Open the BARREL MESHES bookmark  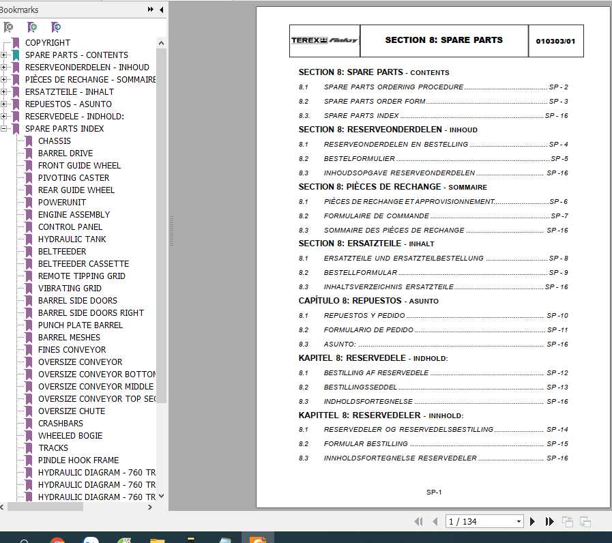pyautogui.click(x=69, y=338)
